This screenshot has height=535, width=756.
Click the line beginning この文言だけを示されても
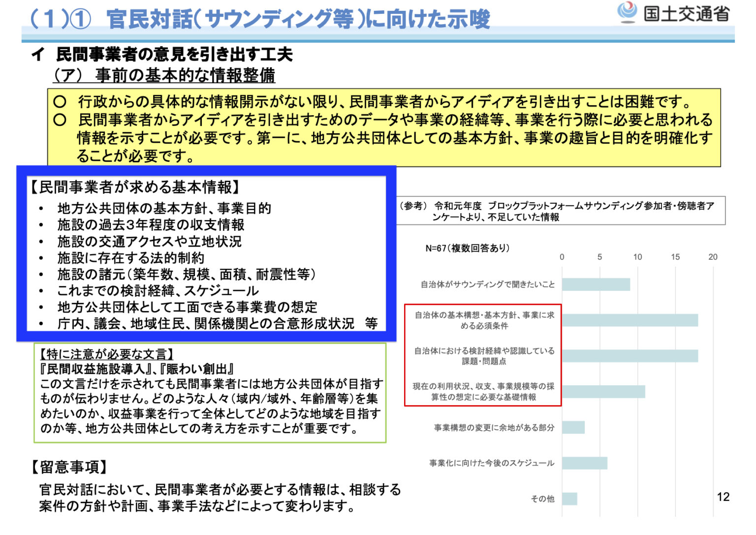pyautogui.click(x=211, y=384)
